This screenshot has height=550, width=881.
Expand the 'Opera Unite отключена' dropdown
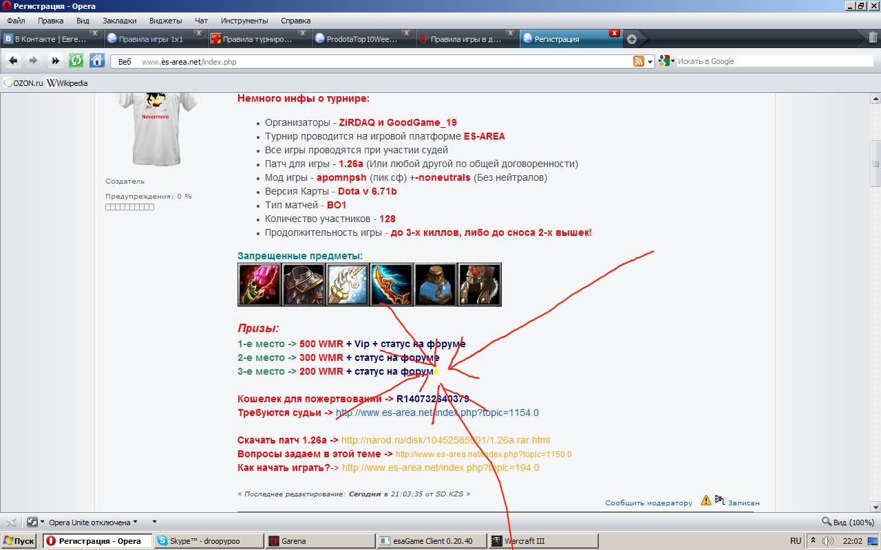(x=93, y=522)
